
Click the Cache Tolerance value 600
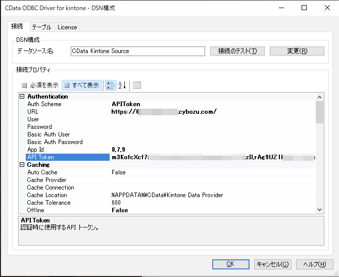point(116,203)
